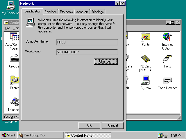Switch to the Adapters tab
This screenshot has width=186, height=139.
[82, 12]
